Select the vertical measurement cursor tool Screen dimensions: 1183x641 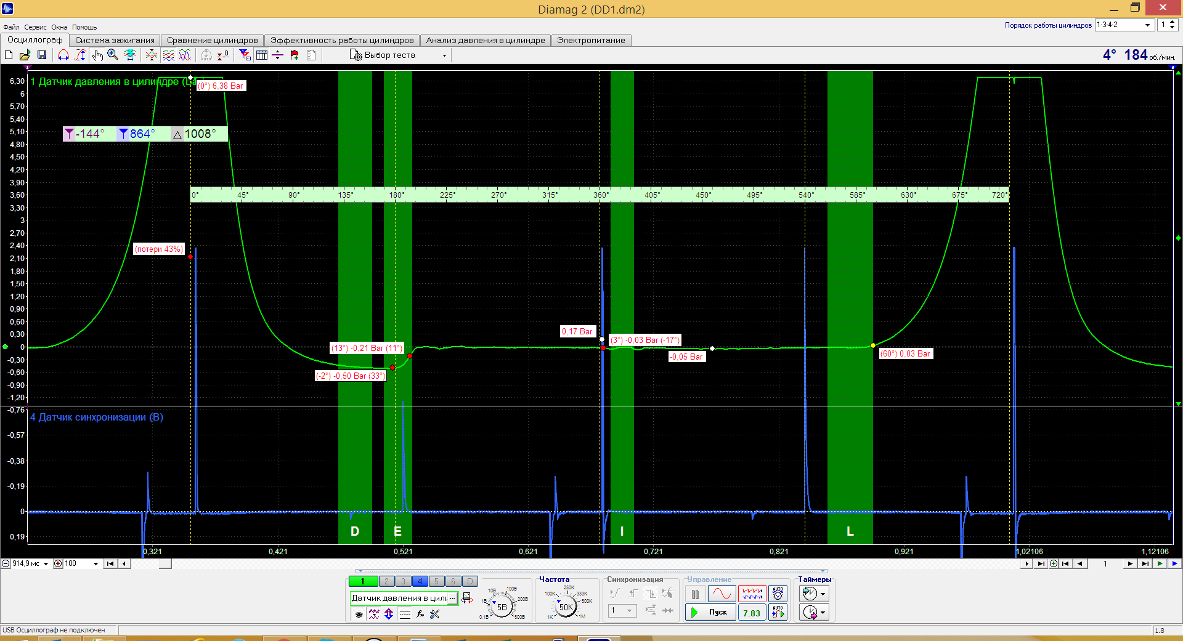tap(80, 55)
